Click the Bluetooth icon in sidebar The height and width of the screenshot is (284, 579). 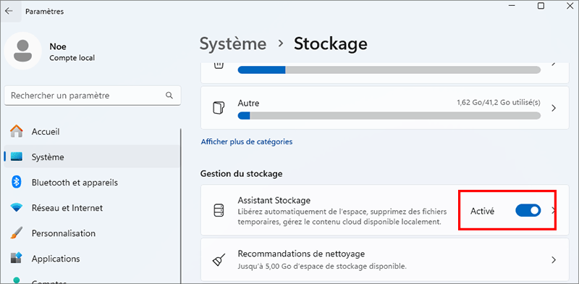(x=17, y=183)
